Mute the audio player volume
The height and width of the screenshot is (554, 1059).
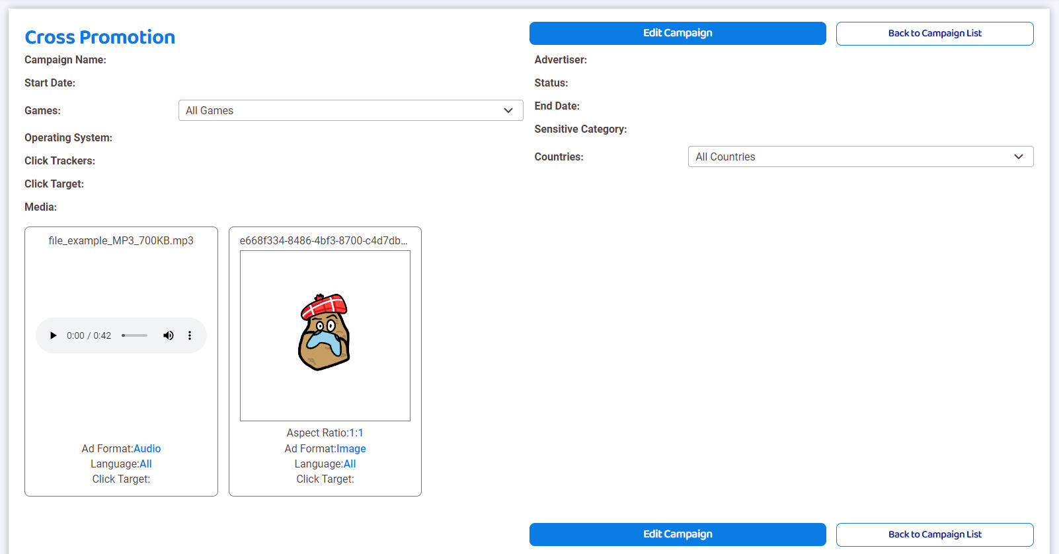click(x=169, y=335)
